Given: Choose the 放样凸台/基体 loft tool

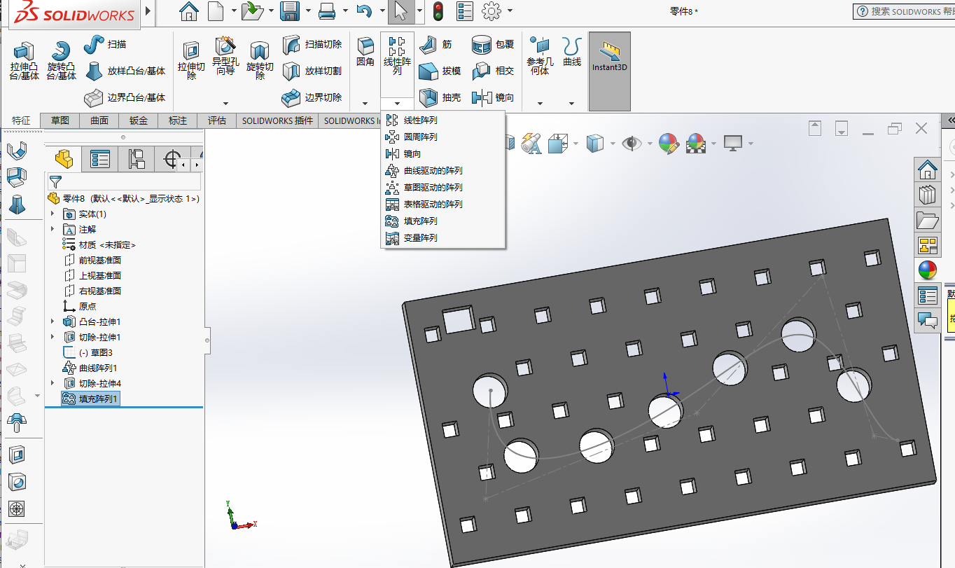Looking at the screenshot, I should click(125, 71).
